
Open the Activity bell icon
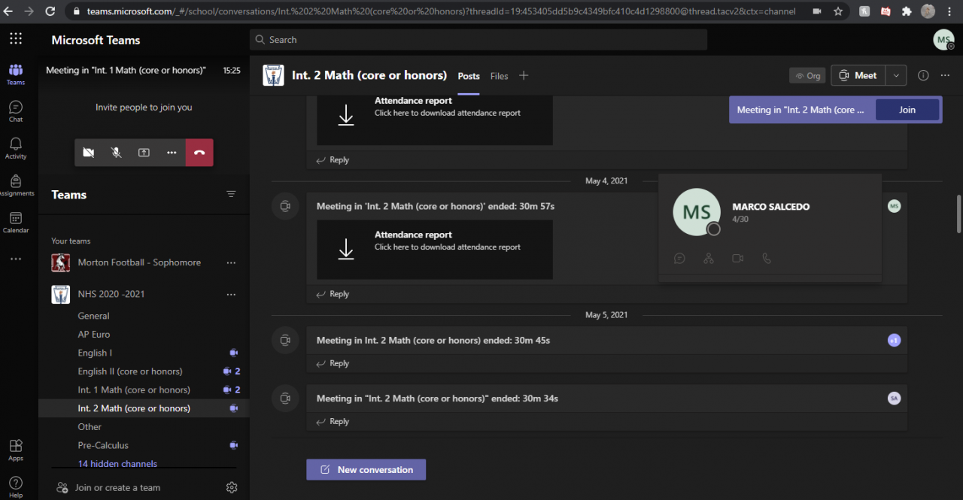click(16, 148)
